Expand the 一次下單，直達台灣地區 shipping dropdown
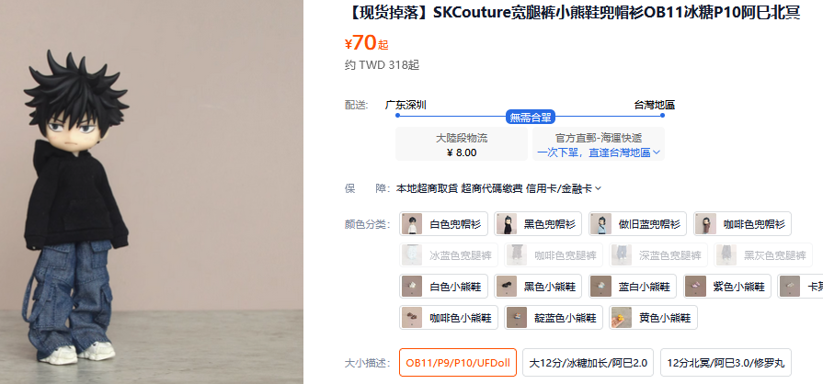The height and width of the screenshot is (384, 823). 599,152
